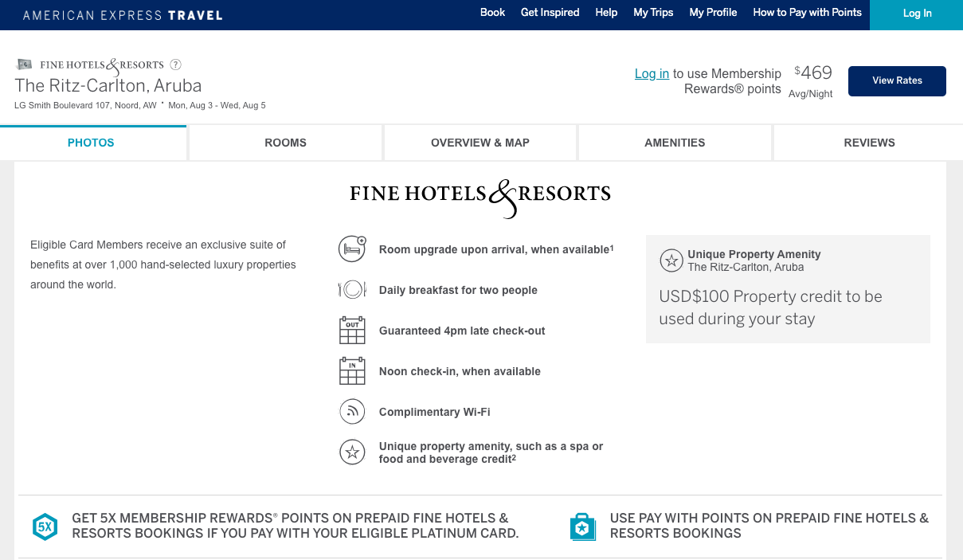963x560 pixels.
Task: Click the unique property amenity star icon
Action: tap(352, 452)
